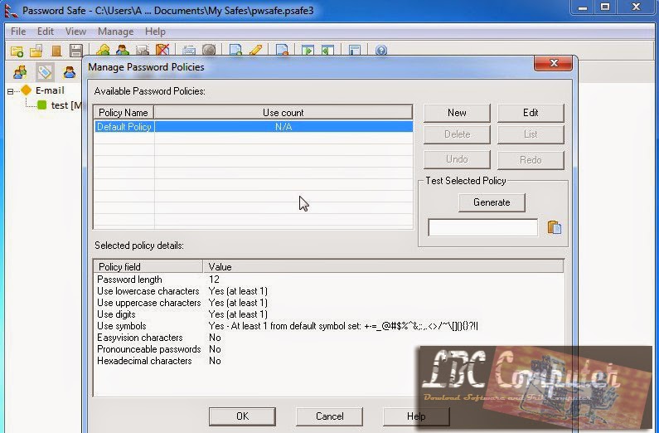Click the Autotype keyboard icon
This screenshot has height=433, width=659.
[189, 51]
